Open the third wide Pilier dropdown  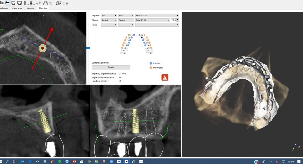157,25
